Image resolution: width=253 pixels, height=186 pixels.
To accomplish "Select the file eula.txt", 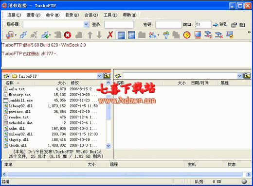I will 17,89.
